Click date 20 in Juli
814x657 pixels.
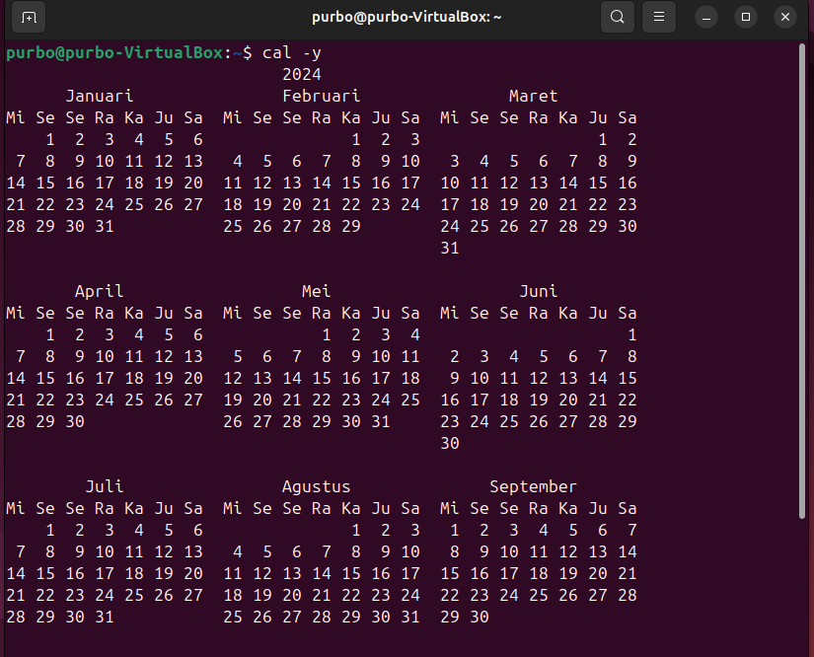(193, 573)
